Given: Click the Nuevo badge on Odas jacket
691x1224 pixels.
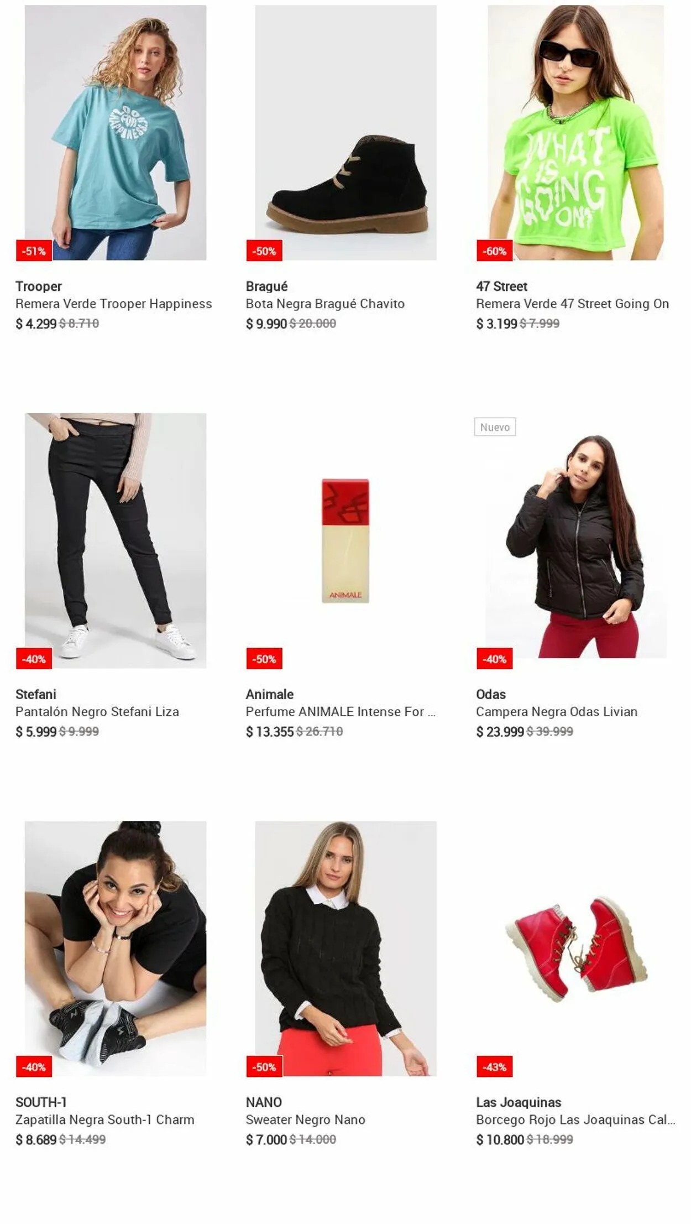Looking at the screenshot, I should coord(495,427).
